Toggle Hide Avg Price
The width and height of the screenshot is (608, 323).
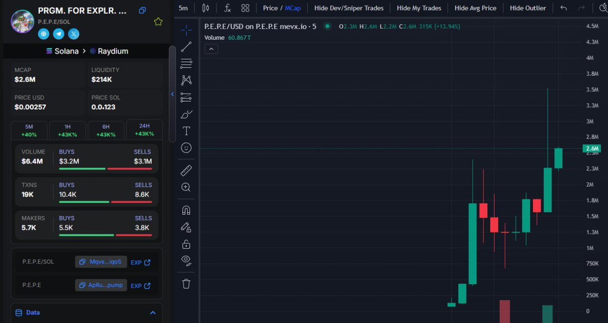coord(475,8)
